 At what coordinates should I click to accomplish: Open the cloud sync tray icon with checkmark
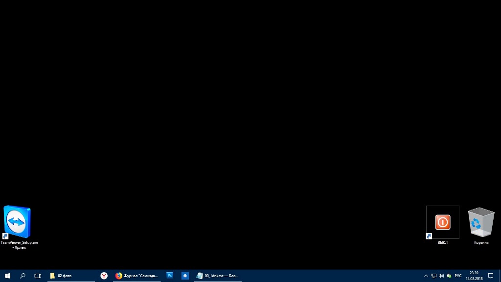pos(449,276)
